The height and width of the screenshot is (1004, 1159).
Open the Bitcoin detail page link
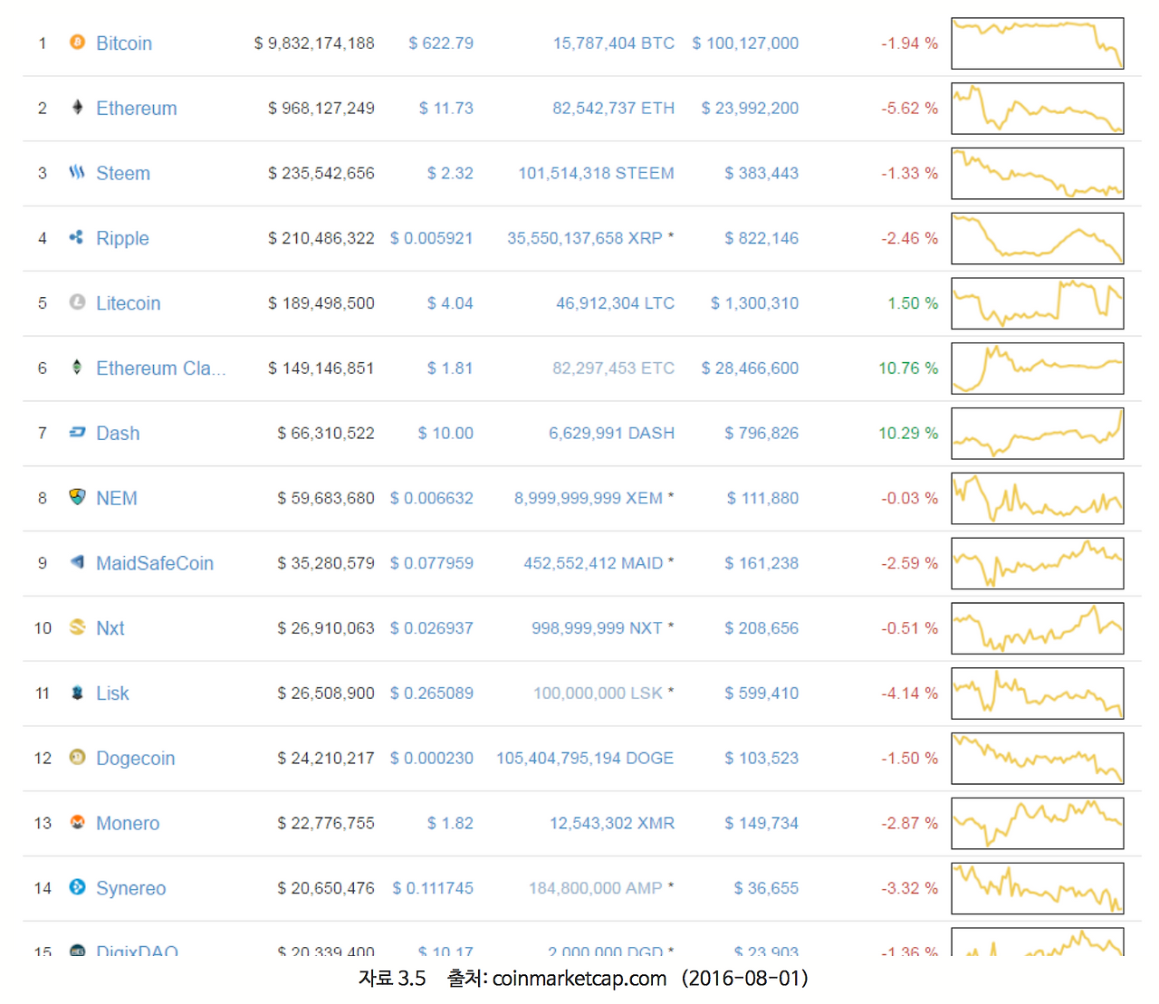(x=123, y=43)
